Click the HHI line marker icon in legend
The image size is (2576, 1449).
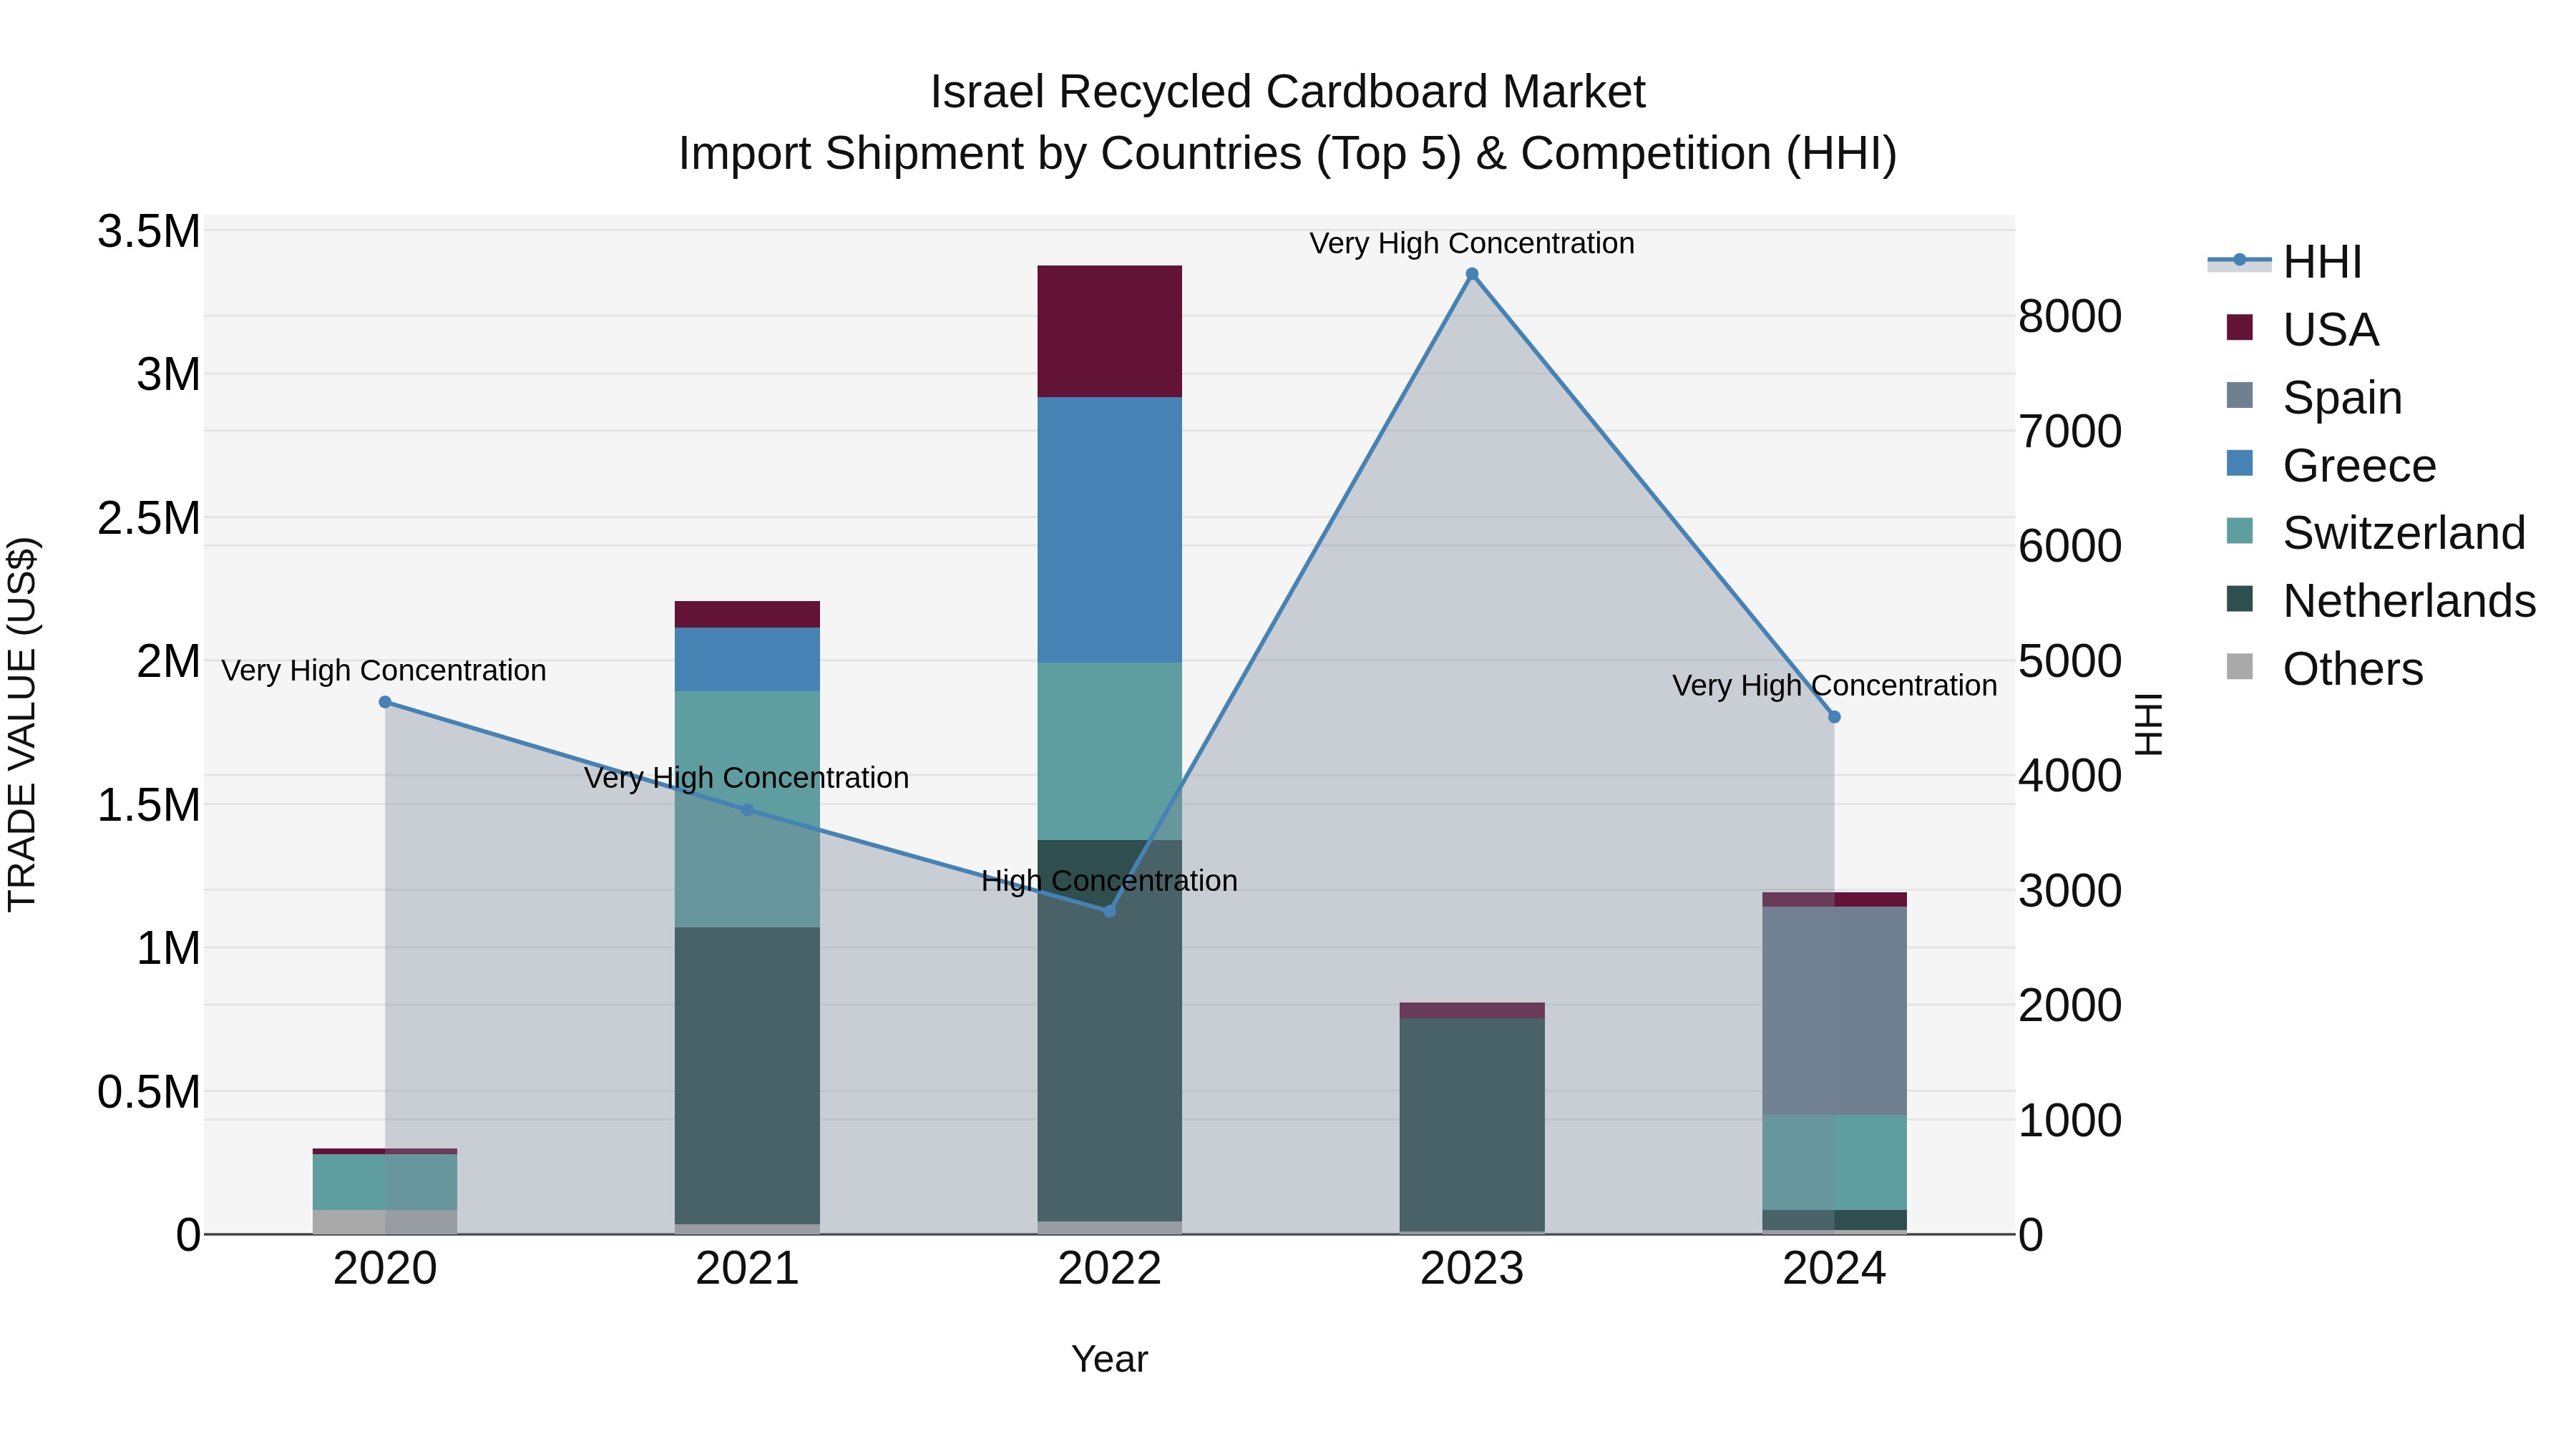pyautogui.click(x=2240, y=261)
